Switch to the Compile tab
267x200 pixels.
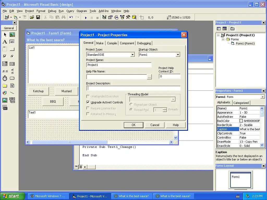point(112,43)
